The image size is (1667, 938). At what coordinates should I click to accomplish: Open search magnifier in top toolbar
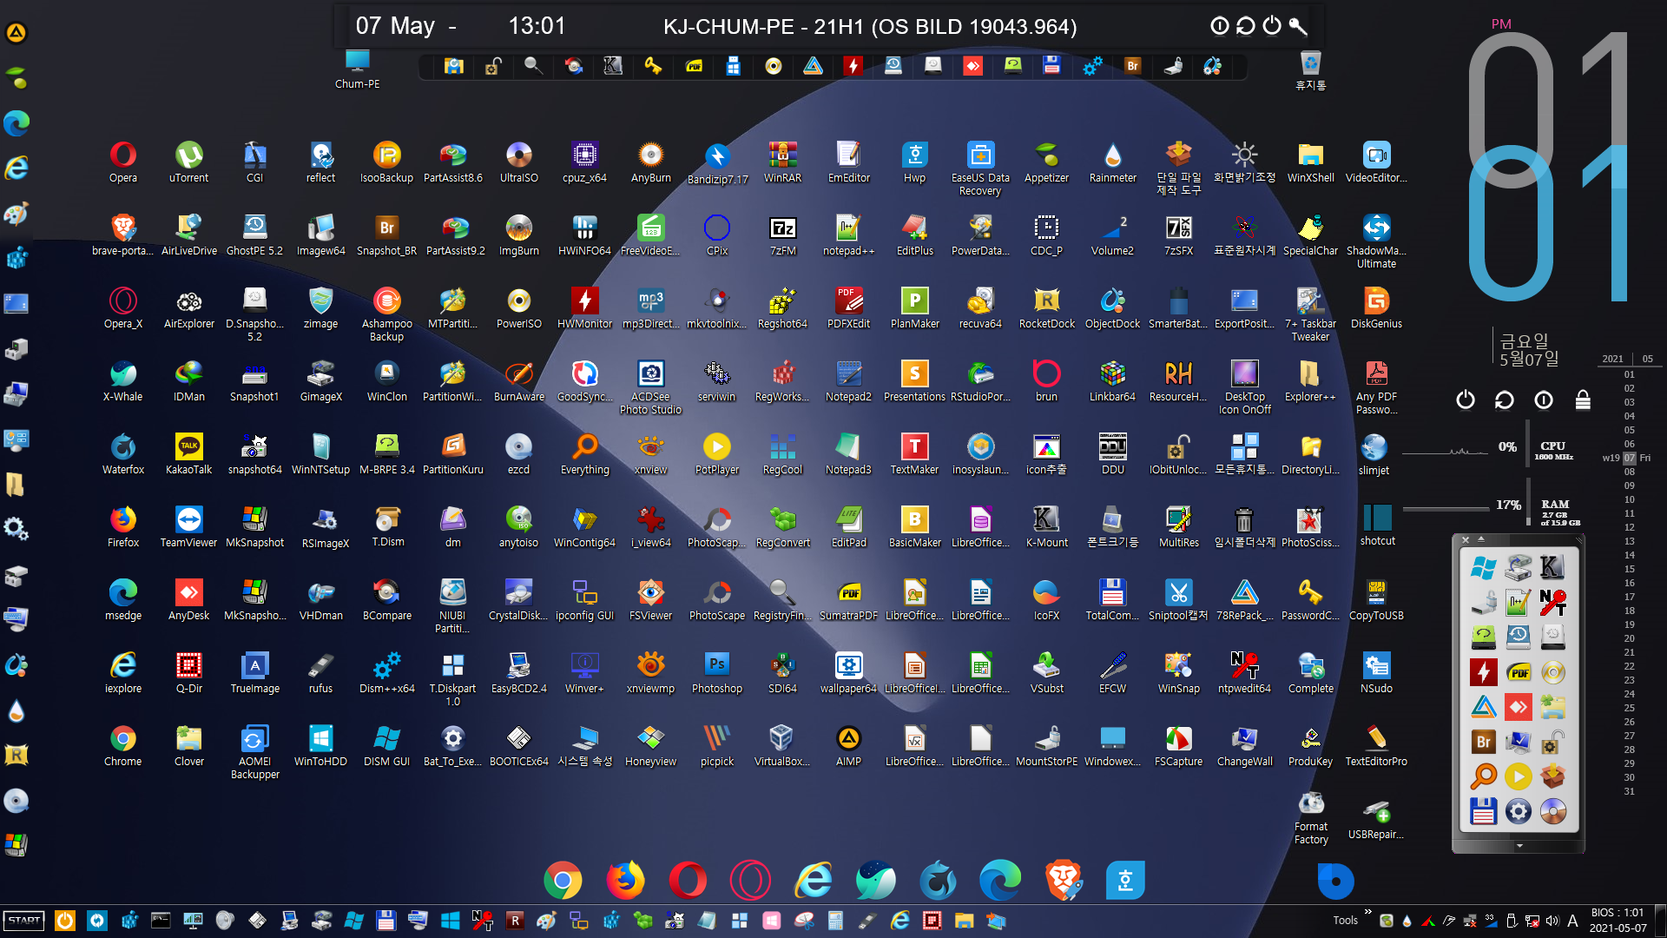tap(533, 66)
